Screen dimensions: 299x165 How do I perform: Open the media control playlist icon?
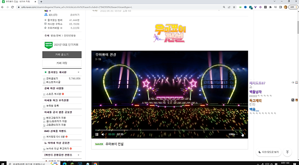[275, 7]
